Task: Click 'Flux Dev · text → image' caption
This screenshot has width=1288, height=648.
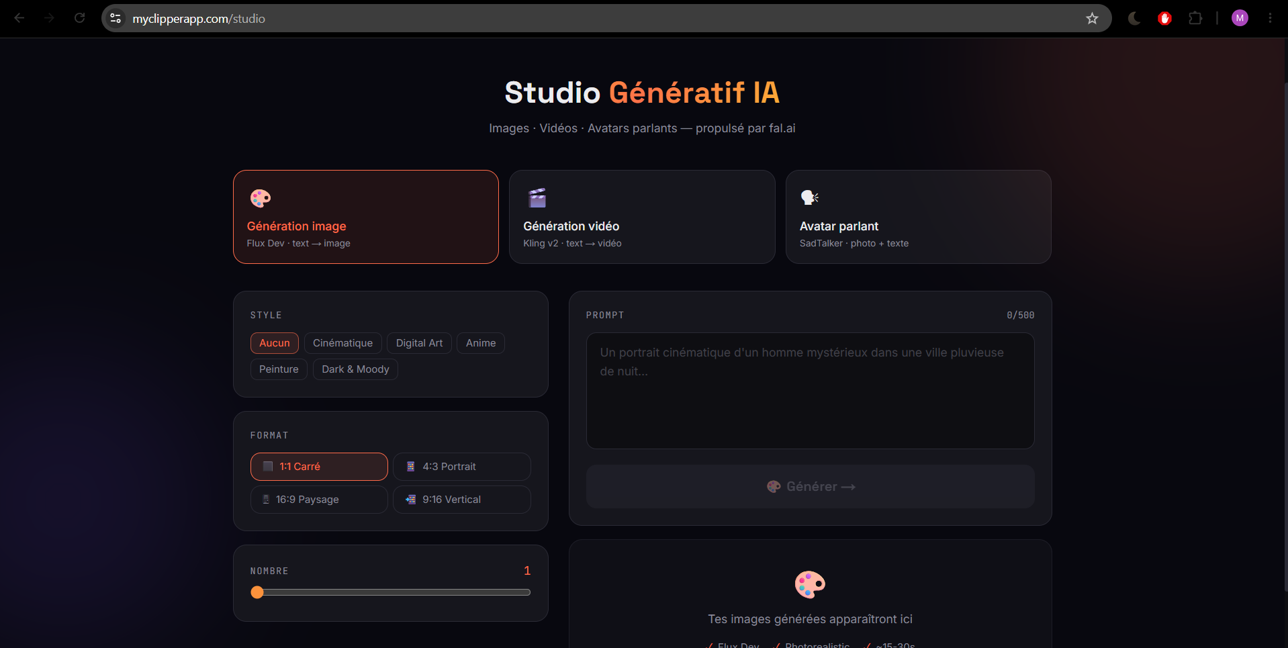Action: pos(298,243)
